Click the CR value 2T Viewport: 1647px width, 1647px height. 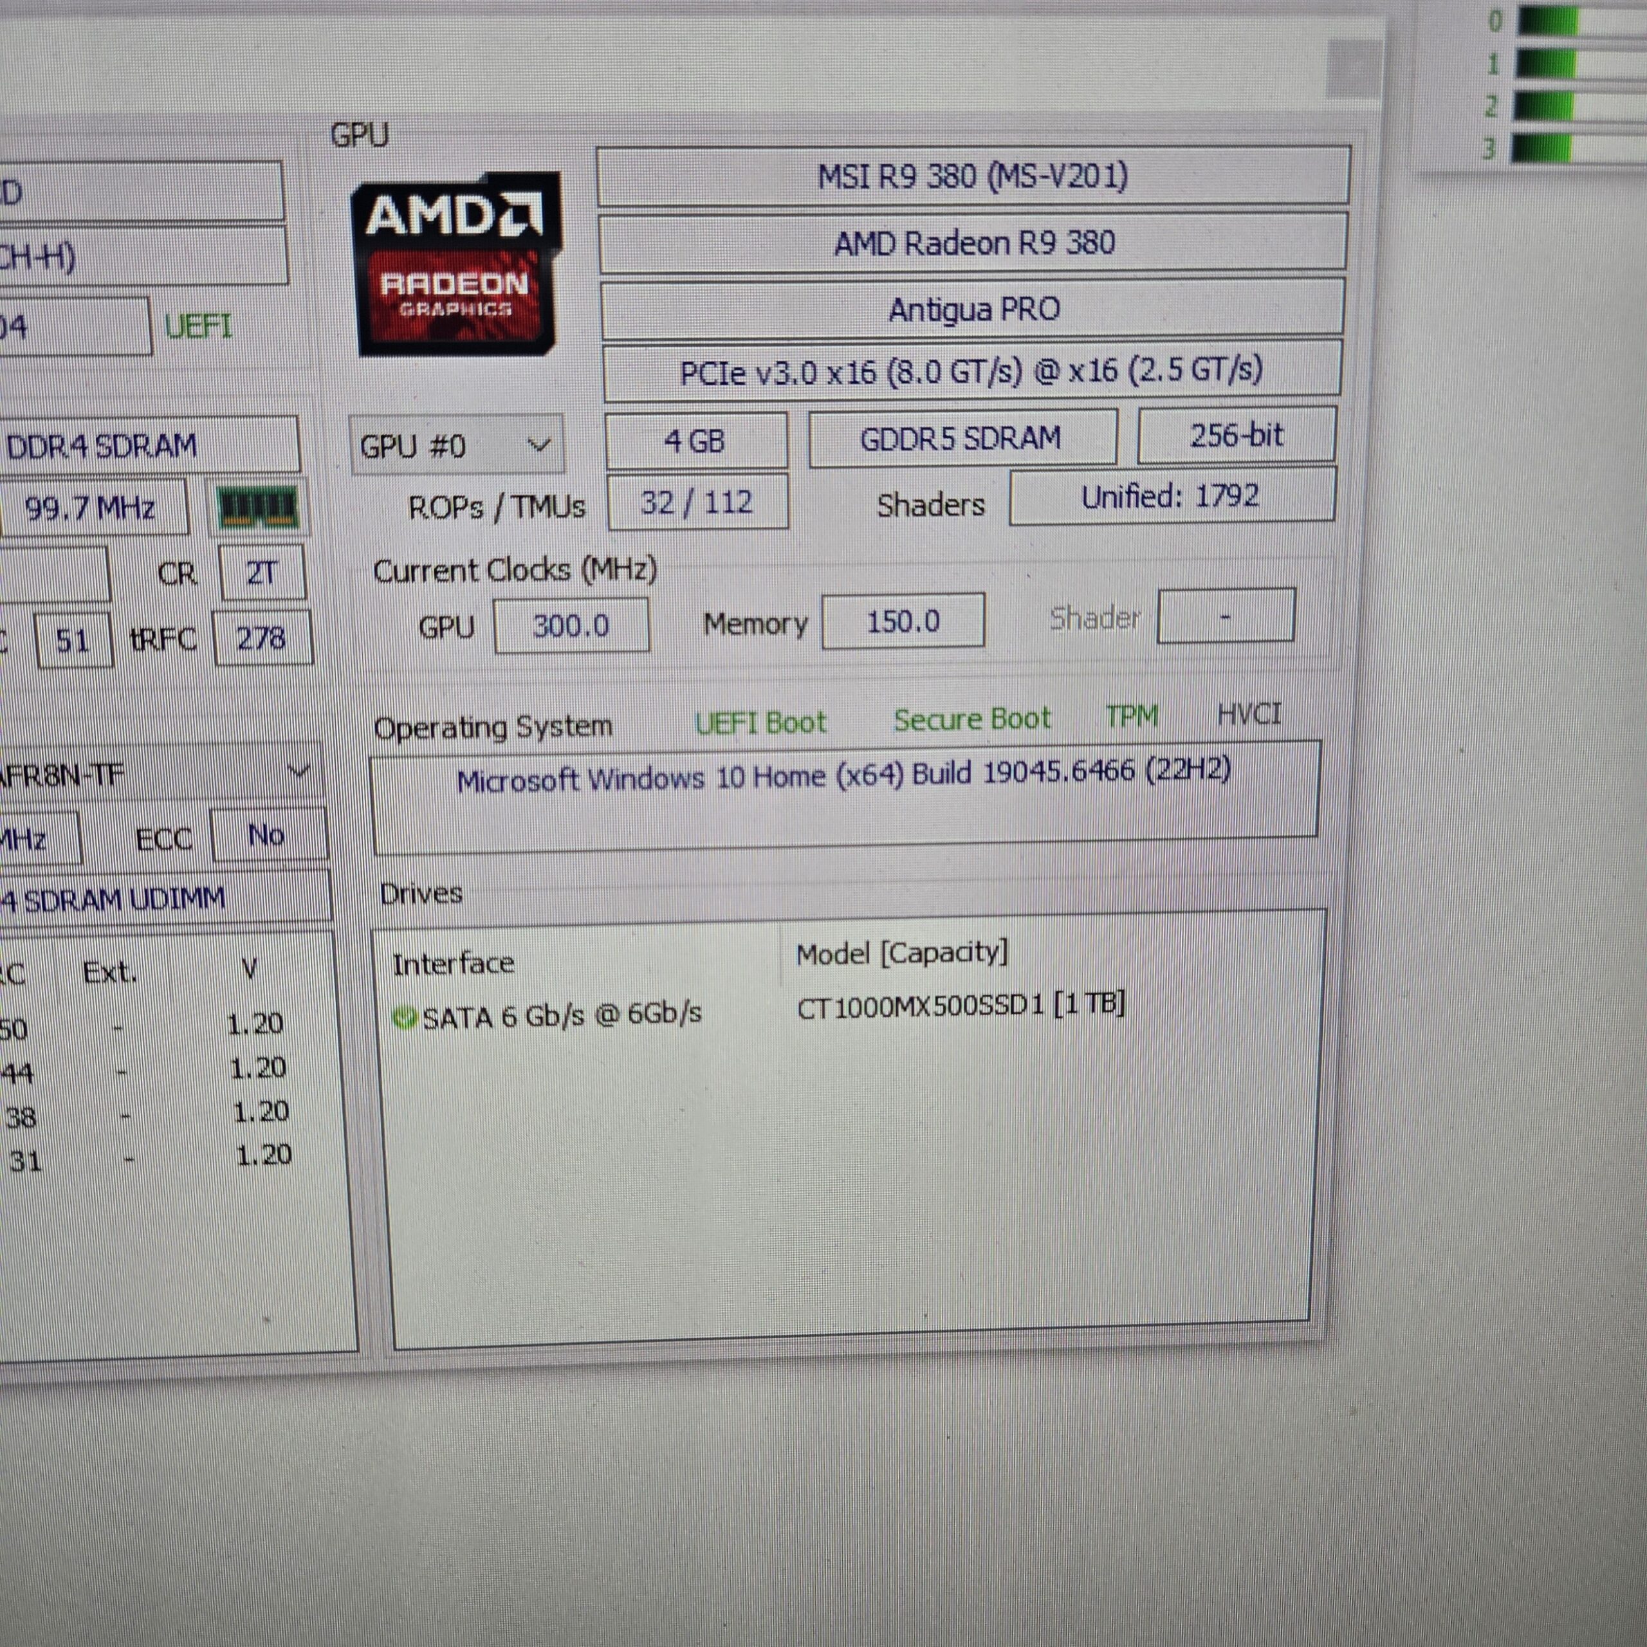pyautogui.click(x=262, y=573)
